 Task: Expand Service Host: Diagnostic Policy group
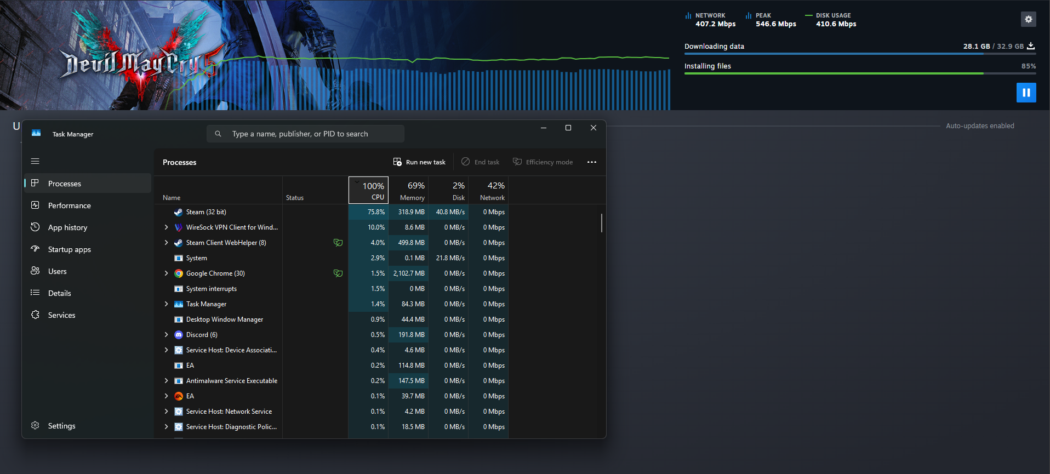pos(167,427)
